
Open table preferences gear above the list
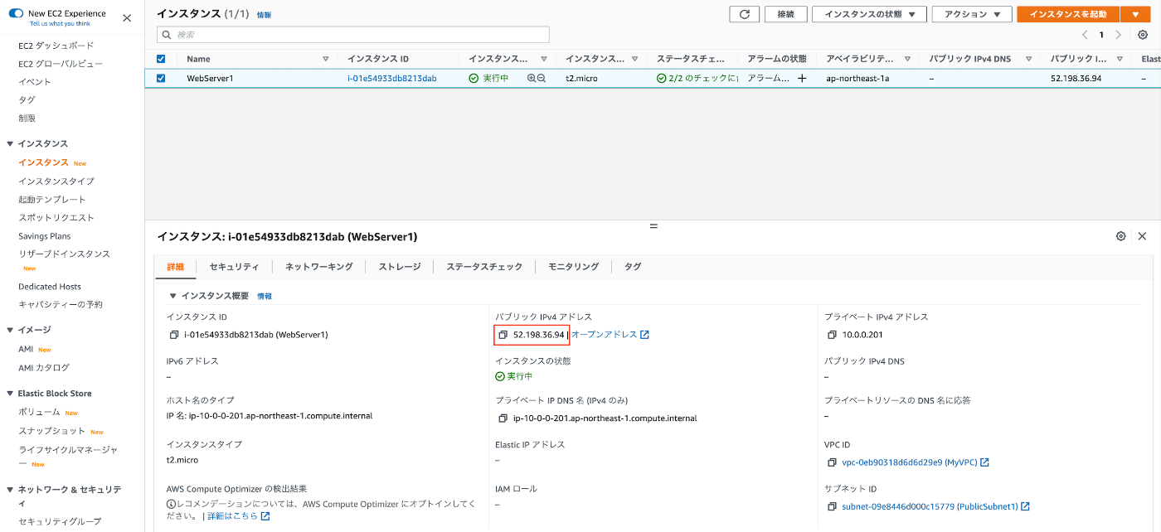[1143, 35]
